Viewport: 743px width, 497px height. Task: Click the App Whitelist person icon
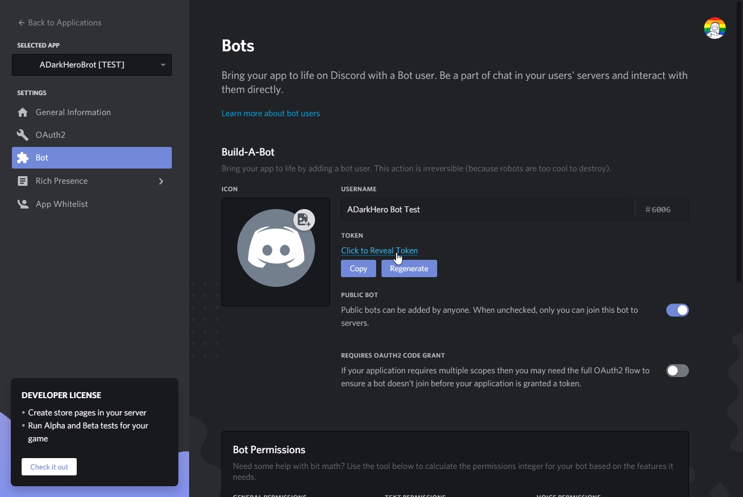(23, 204)
